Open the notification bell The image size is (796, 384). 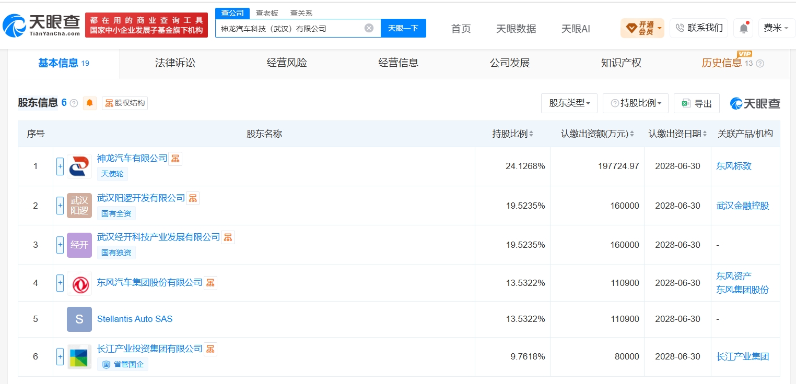coord(743,28)
